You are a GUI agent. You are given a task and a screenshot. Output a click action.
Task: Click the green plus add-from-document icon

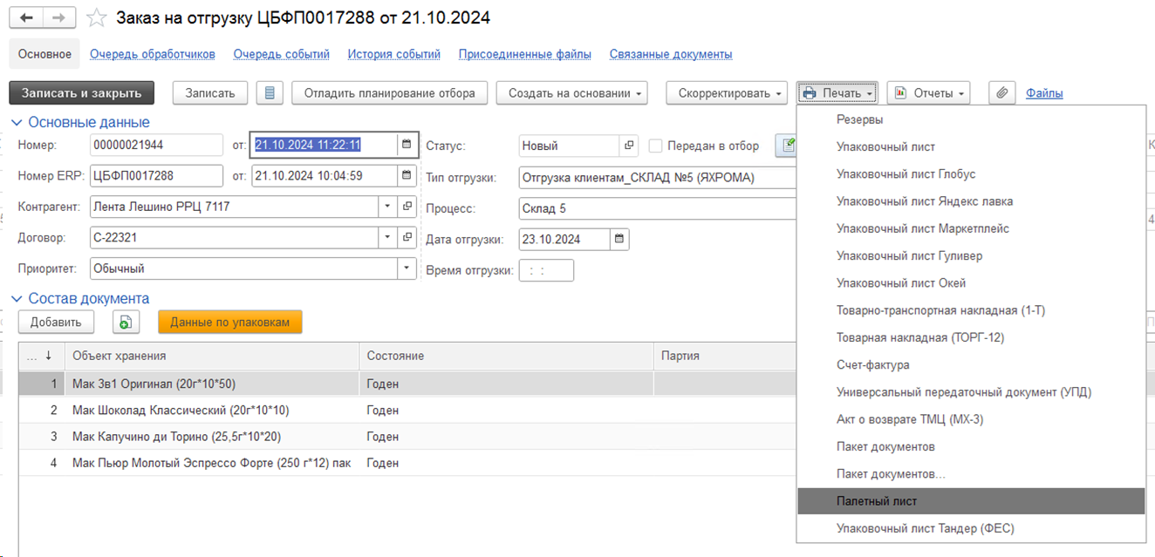pos(126,323)
